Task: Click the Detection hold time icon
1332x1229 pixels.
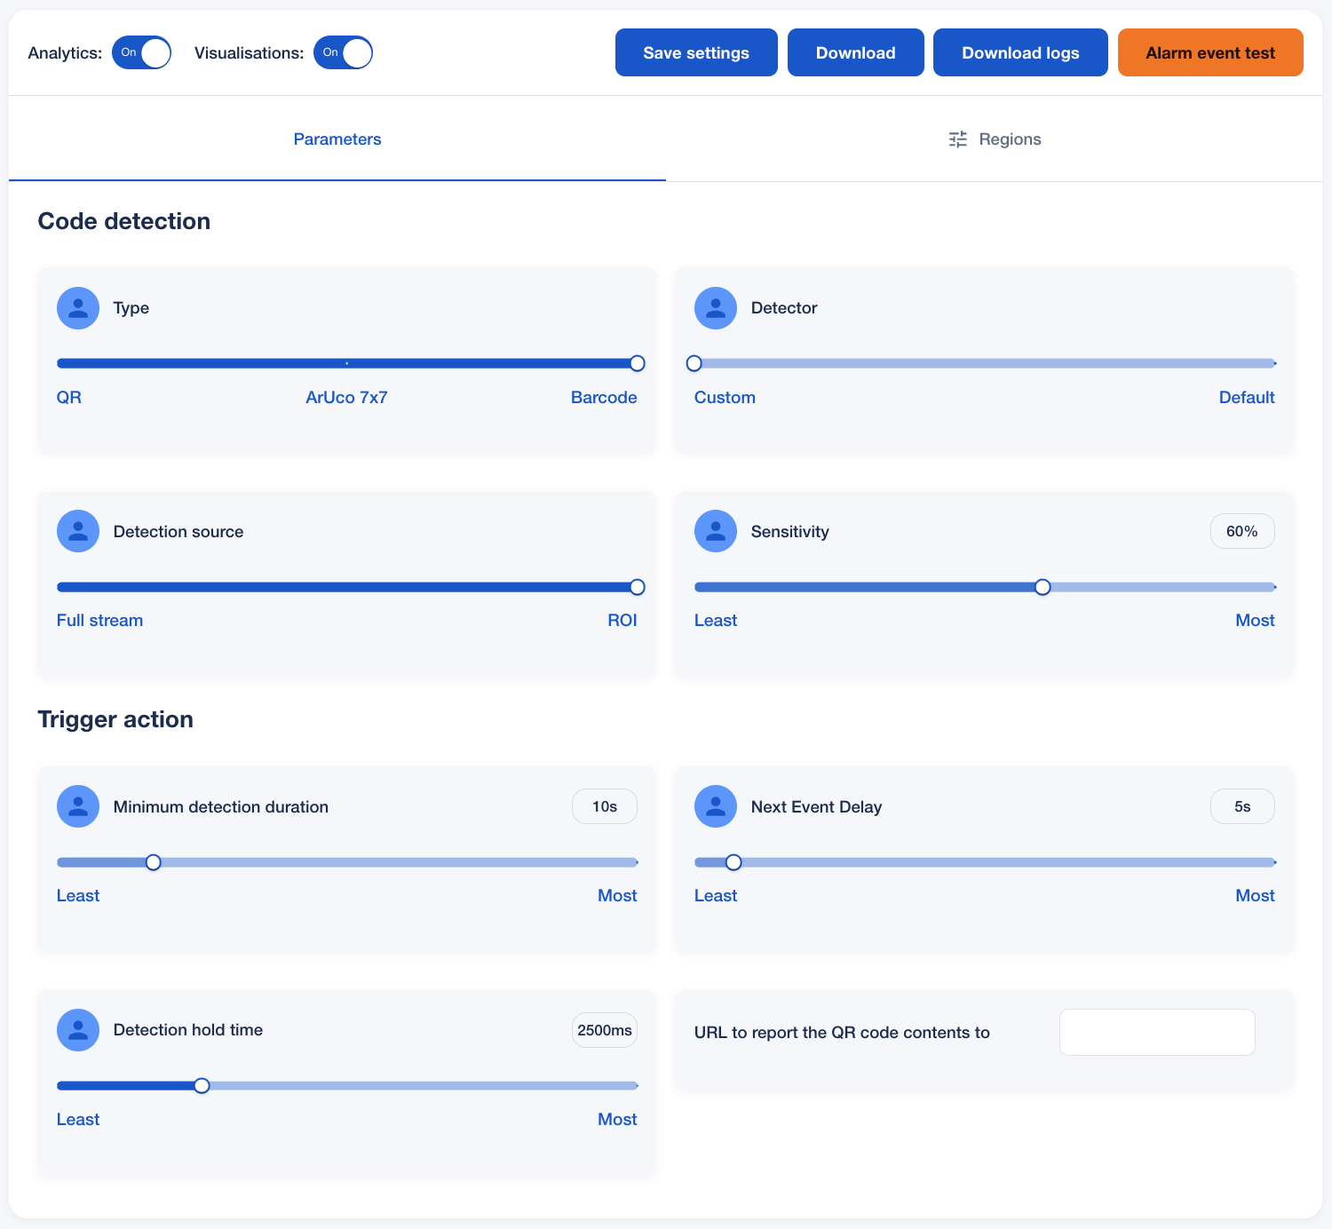Action: [x=78, y=1030]
